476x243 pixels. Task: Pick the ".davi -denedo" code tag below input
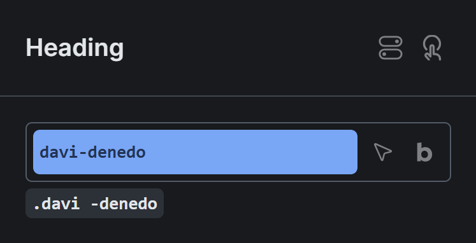click(95, 204)
